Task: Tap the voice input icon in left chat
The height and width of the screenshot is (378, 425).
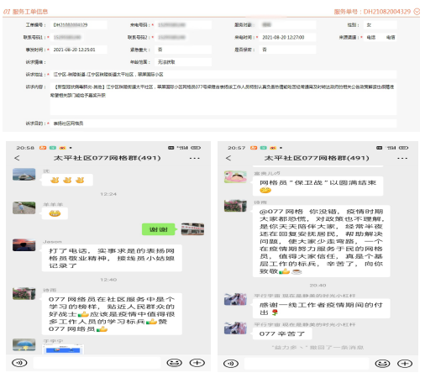Action: (x=19, y=363)
